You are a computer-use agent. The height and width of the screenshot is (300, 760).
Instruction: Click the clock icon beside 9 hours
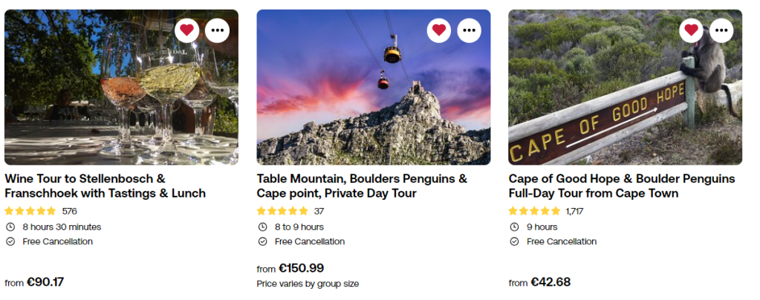click(x=514, y=227)
